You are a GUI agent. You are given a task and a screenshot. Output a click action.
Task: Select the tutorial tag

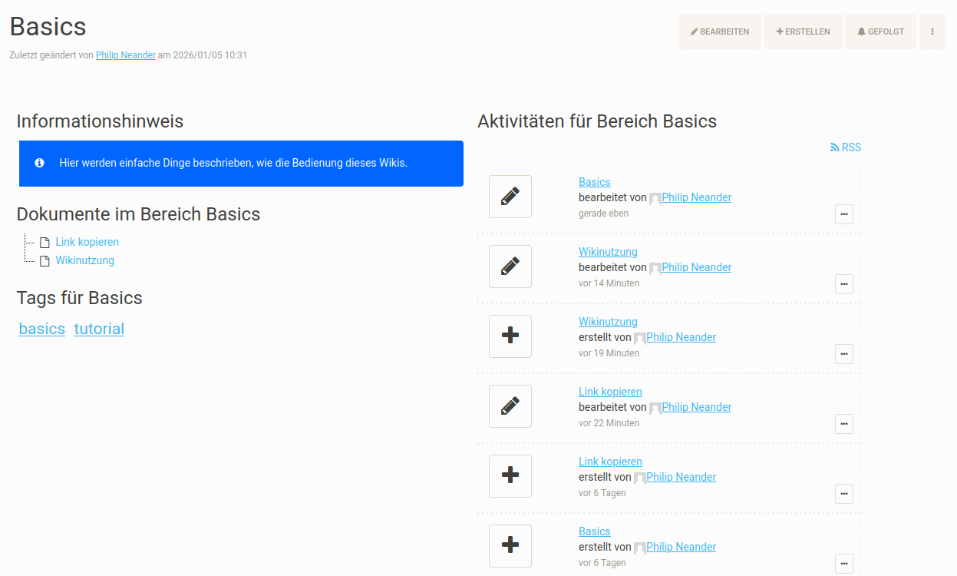coord(99,329)
